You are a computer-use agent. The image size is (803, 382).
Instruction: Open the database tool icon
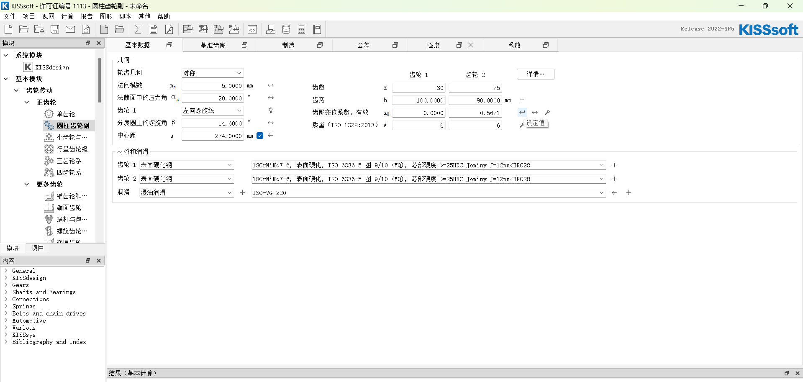(286, 29)
